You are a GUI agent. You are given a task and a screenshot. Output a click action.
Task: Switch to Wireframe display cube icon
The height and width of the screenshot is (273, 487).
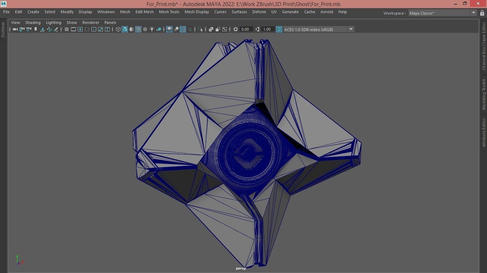tap(118, 29)
